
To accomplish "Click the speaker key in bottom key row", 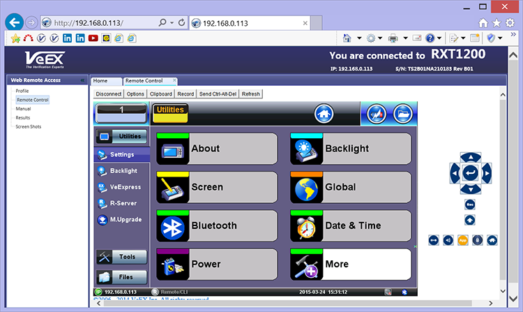I will 448,240.
